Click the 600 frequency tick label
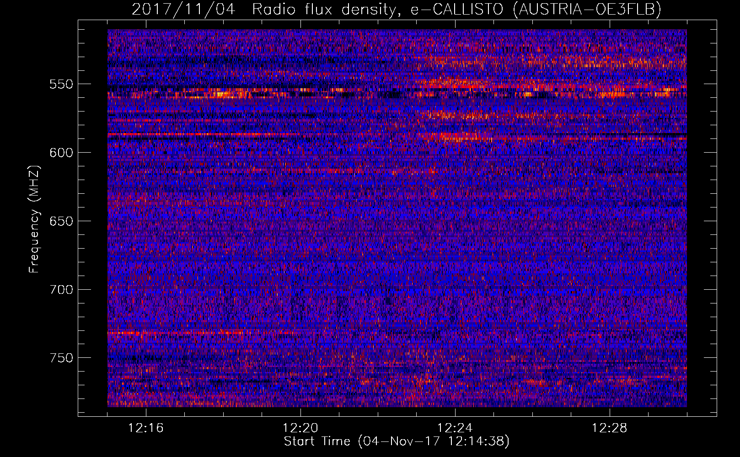Image resolution: width=740 pixels, height=457 pixels. 61,153
